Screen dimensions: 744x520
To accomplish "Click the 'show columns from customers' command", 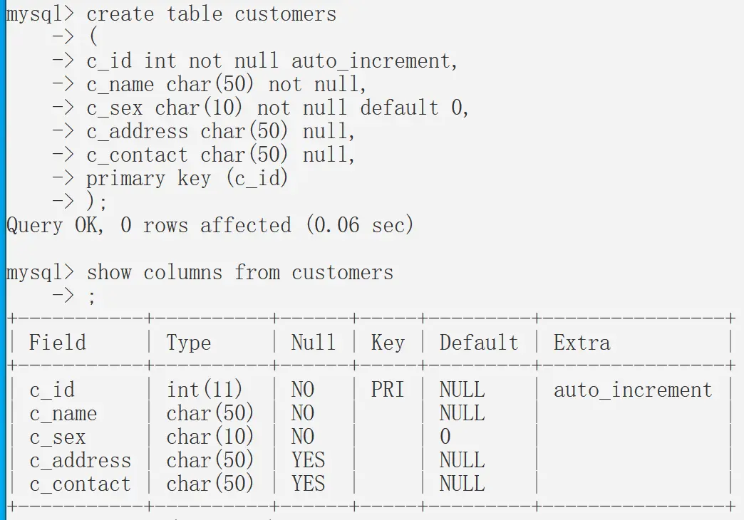I will (239, 272).
